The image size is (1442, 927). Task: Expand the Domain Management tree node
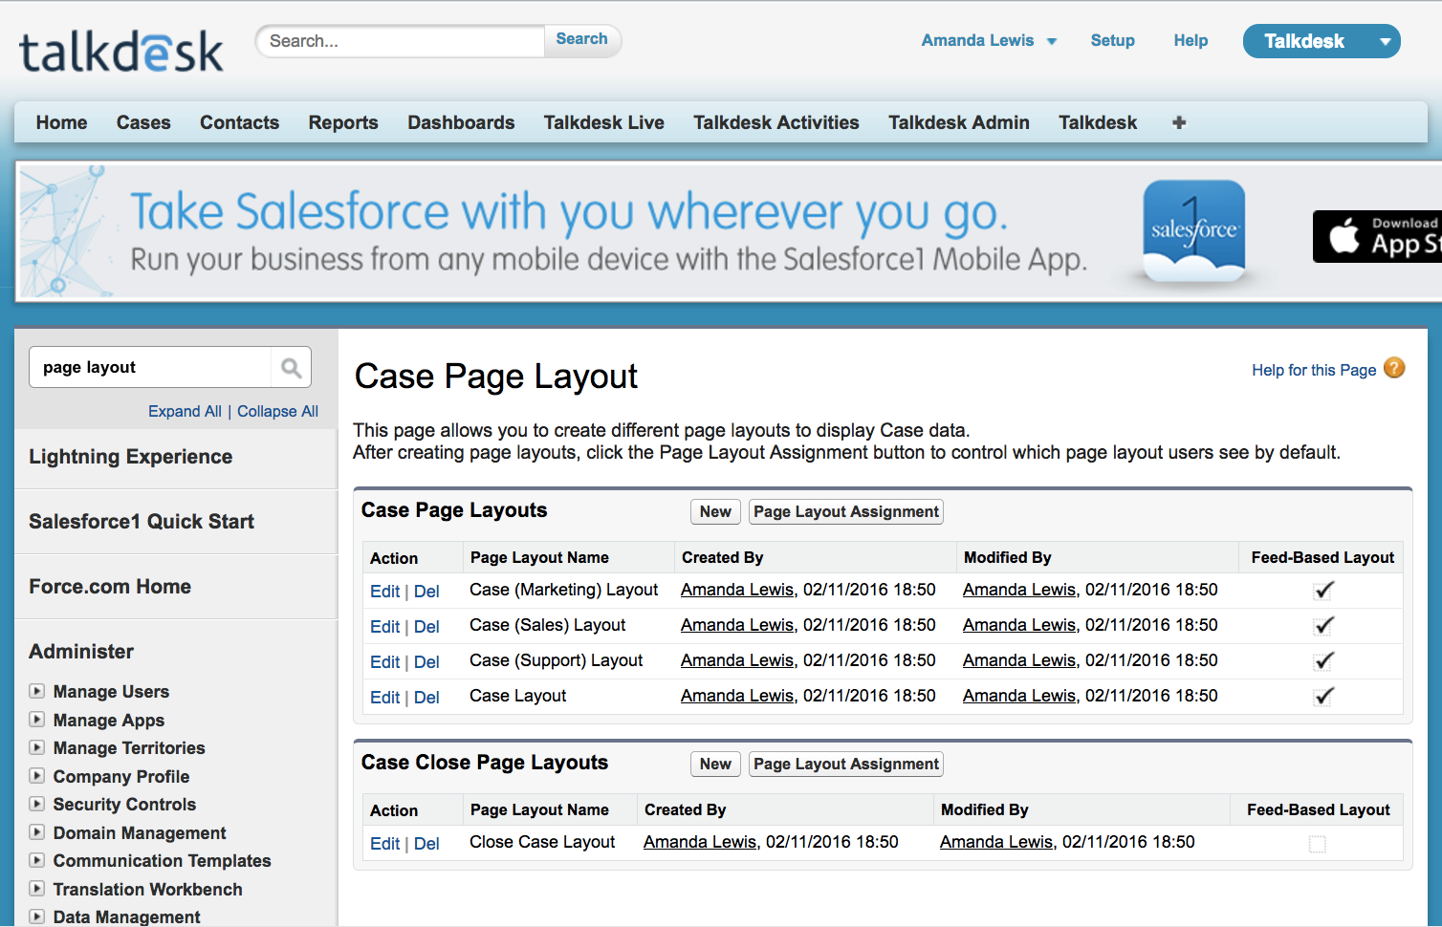pos(37,832)
